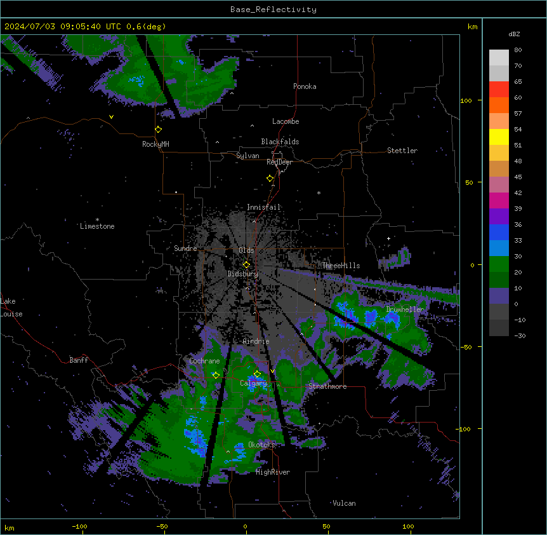
Task: Select the Drumheller label
Action: [405, 309]
